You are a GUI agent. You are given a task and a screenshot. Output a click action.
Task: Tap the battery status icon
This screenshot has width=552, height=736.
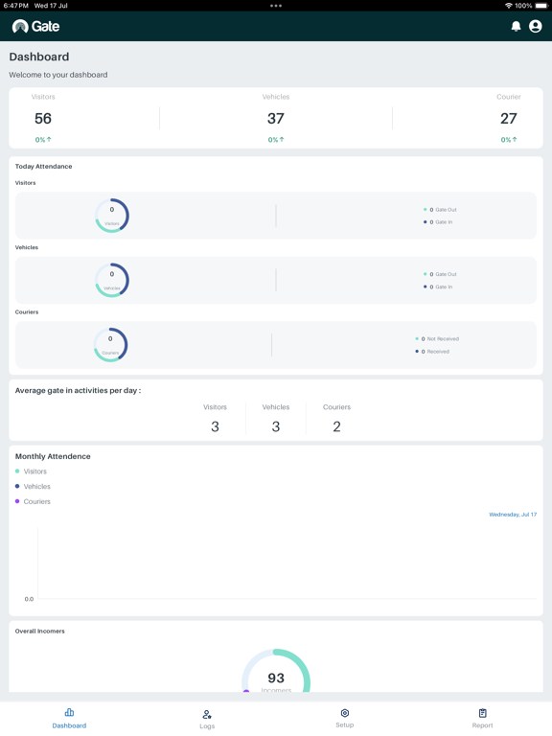click(x=540, y=6)
